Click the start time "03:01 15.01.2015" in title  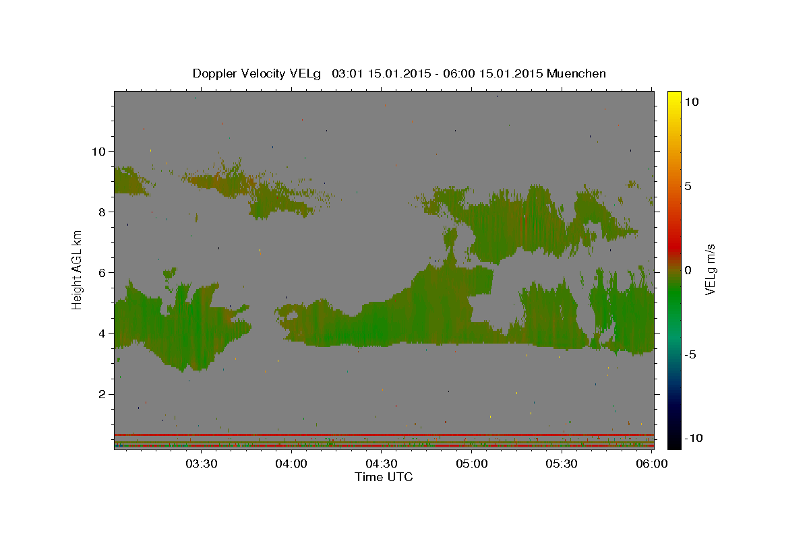point(380,73)
